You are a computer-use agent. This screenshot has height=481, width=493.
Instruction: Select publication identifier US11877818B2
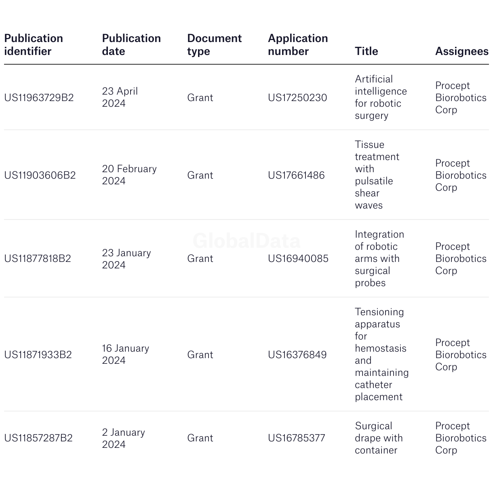coord(38,259)
